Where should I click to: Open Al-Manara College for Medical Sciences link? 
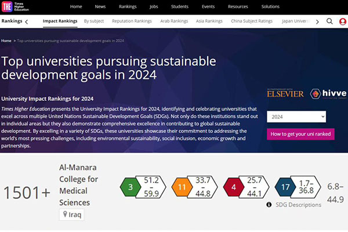pyautogui.click(x=78, y=185)
